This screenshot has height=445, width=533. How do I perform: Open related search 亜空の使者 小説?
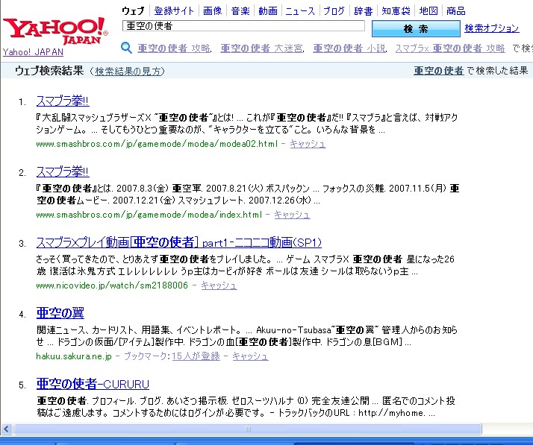point(349,48)
